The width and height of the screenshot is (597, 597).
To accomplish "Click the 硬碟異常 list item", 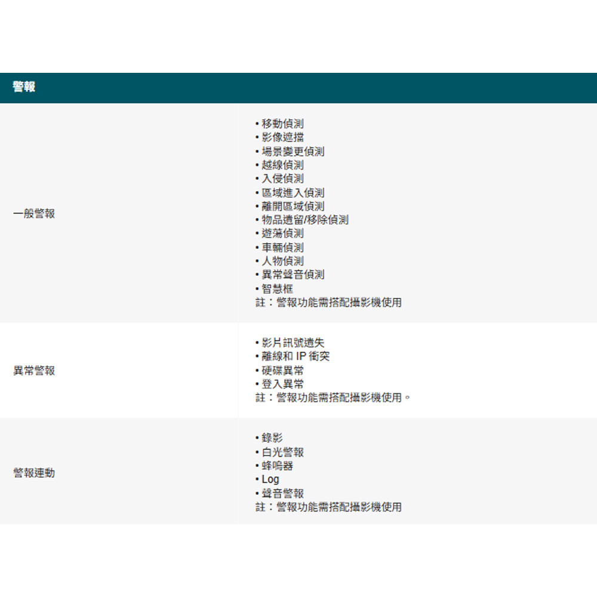I will coord(282,371).
